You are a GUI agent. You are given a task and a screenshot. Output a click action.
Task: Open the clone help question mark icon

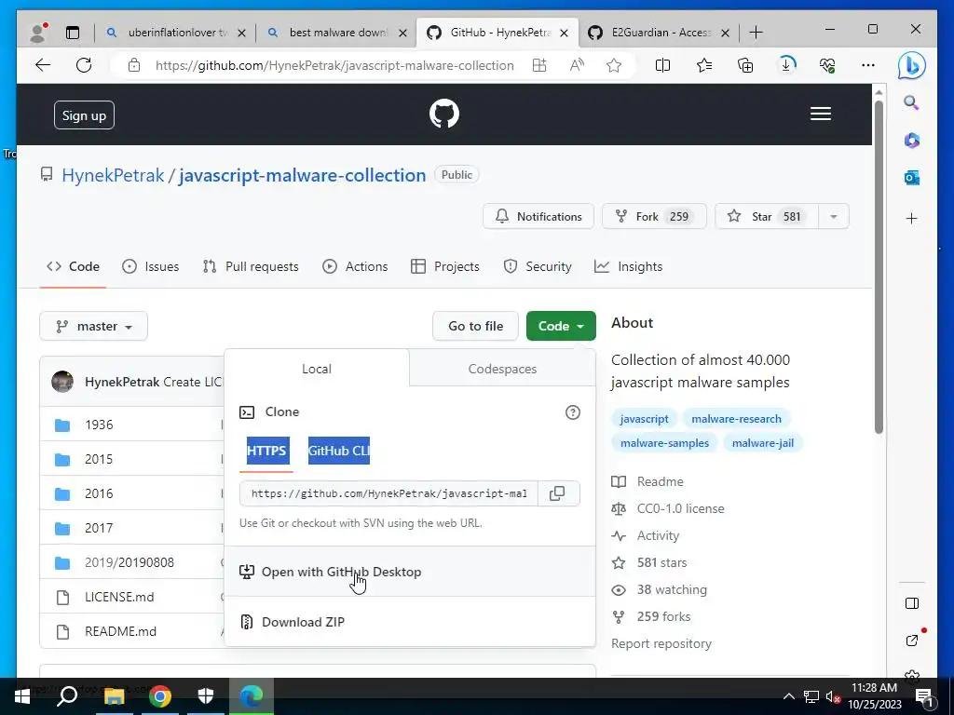pyautogui.click(x=573, y=412)
